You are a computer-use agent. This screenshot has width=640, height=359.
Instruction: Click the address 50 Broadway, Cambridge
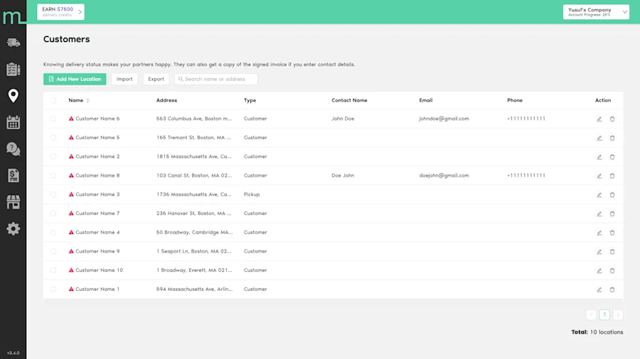[x=194, y=232]
